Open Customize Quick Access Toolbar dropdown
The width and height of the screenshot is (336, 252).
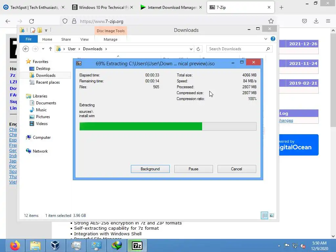(x=46, y=31)
